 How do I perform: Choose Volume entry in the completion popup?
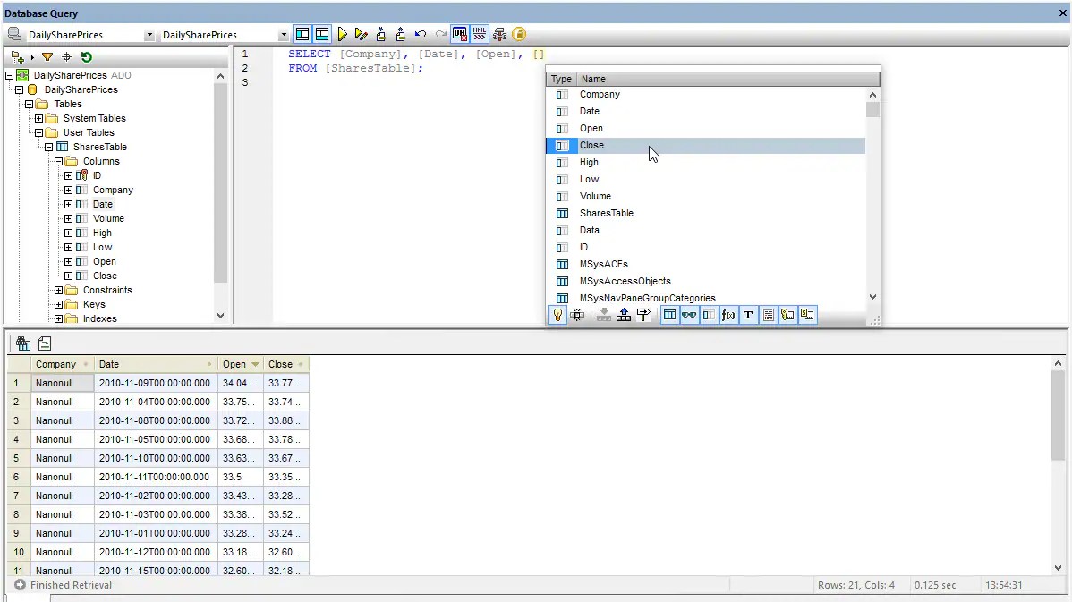(x=597, y=196)
